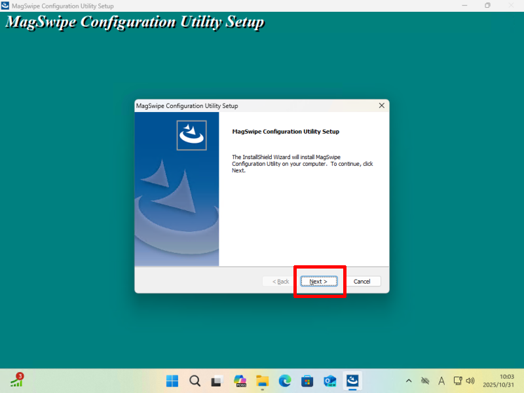
Task: Open Outlook from the taskbar
Action: (x=329, y=381)
